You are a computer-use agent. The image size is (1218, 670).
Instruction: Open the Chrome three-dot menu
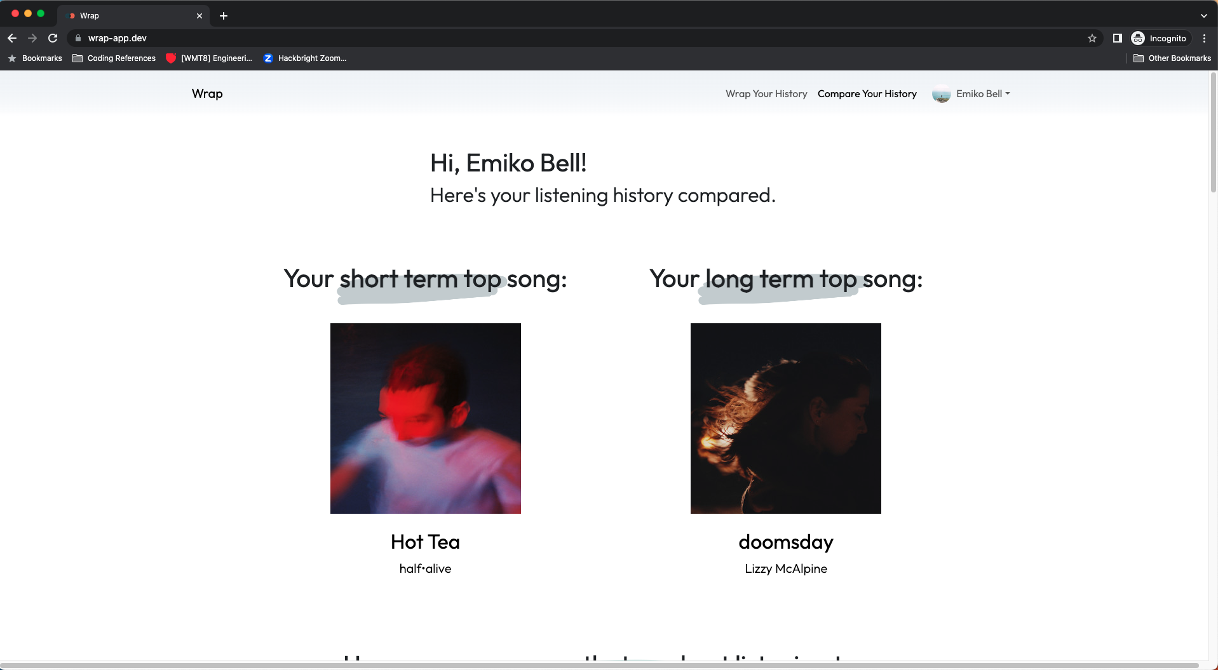point(1204,38)
